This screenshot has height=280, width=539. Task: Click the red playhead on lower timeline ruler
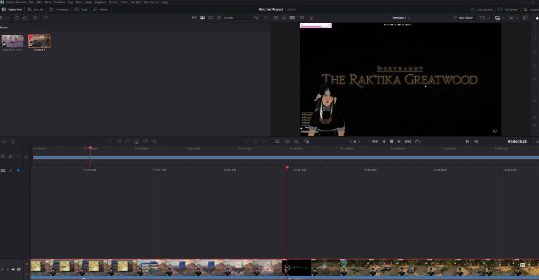pos(287,167)
